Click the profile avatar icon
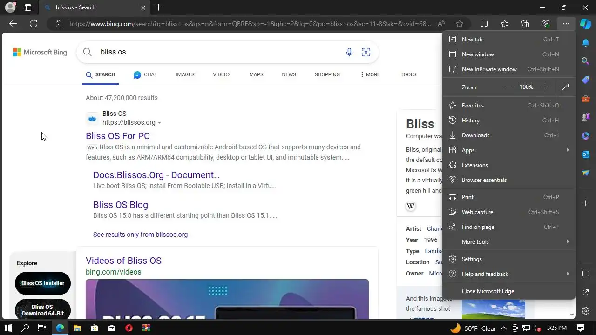The image size is (596, 335). [10, 7]
